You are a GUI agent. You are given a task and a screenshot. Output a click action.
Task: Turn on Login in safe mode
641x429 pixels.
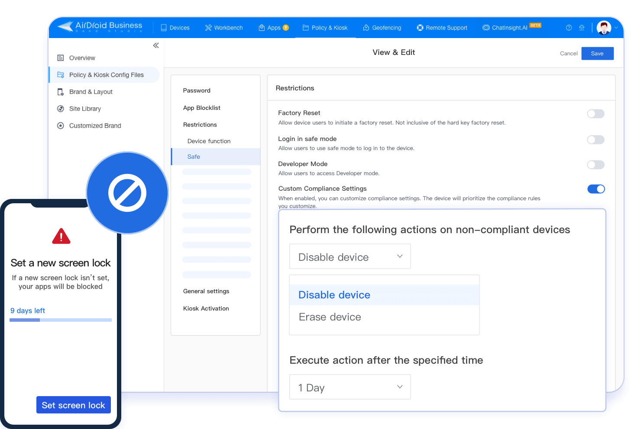tap(596, 140)
